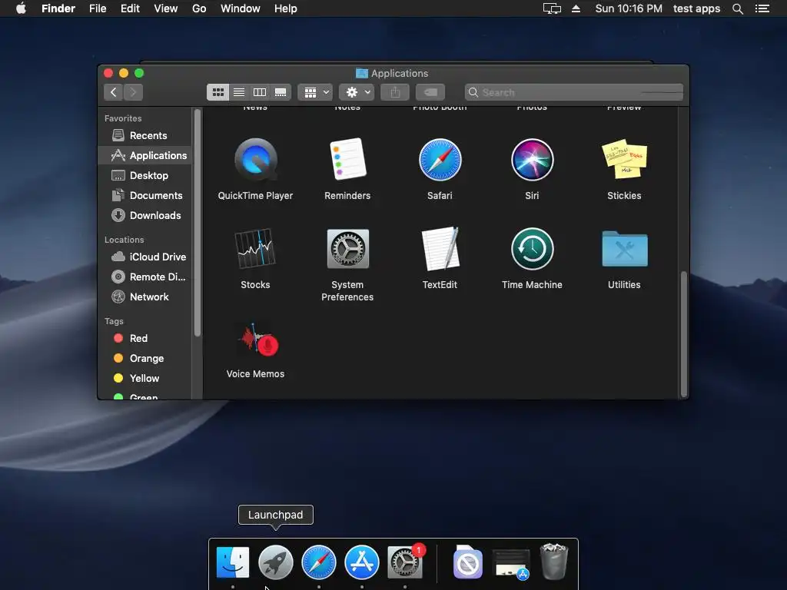This screenshot has height=590, width=787.
Task: Open the group-by arrangement dropdown
Action: click(315, 92)
